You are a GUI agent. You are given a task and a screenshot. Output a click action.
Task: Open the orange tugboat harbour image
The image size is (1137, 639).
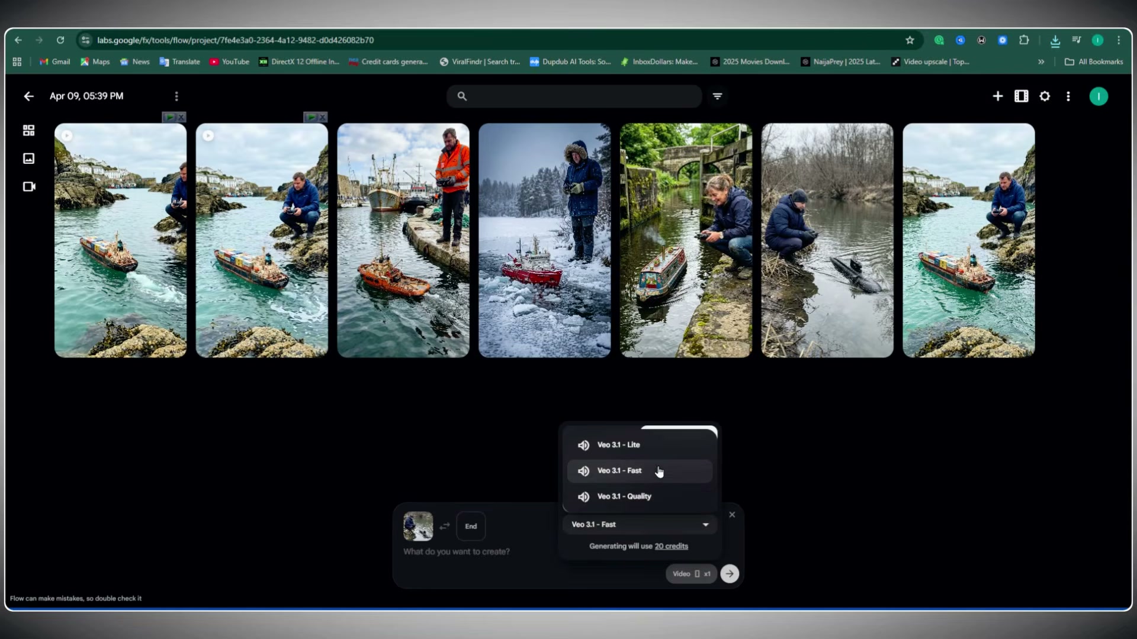(x=403, y=240)
